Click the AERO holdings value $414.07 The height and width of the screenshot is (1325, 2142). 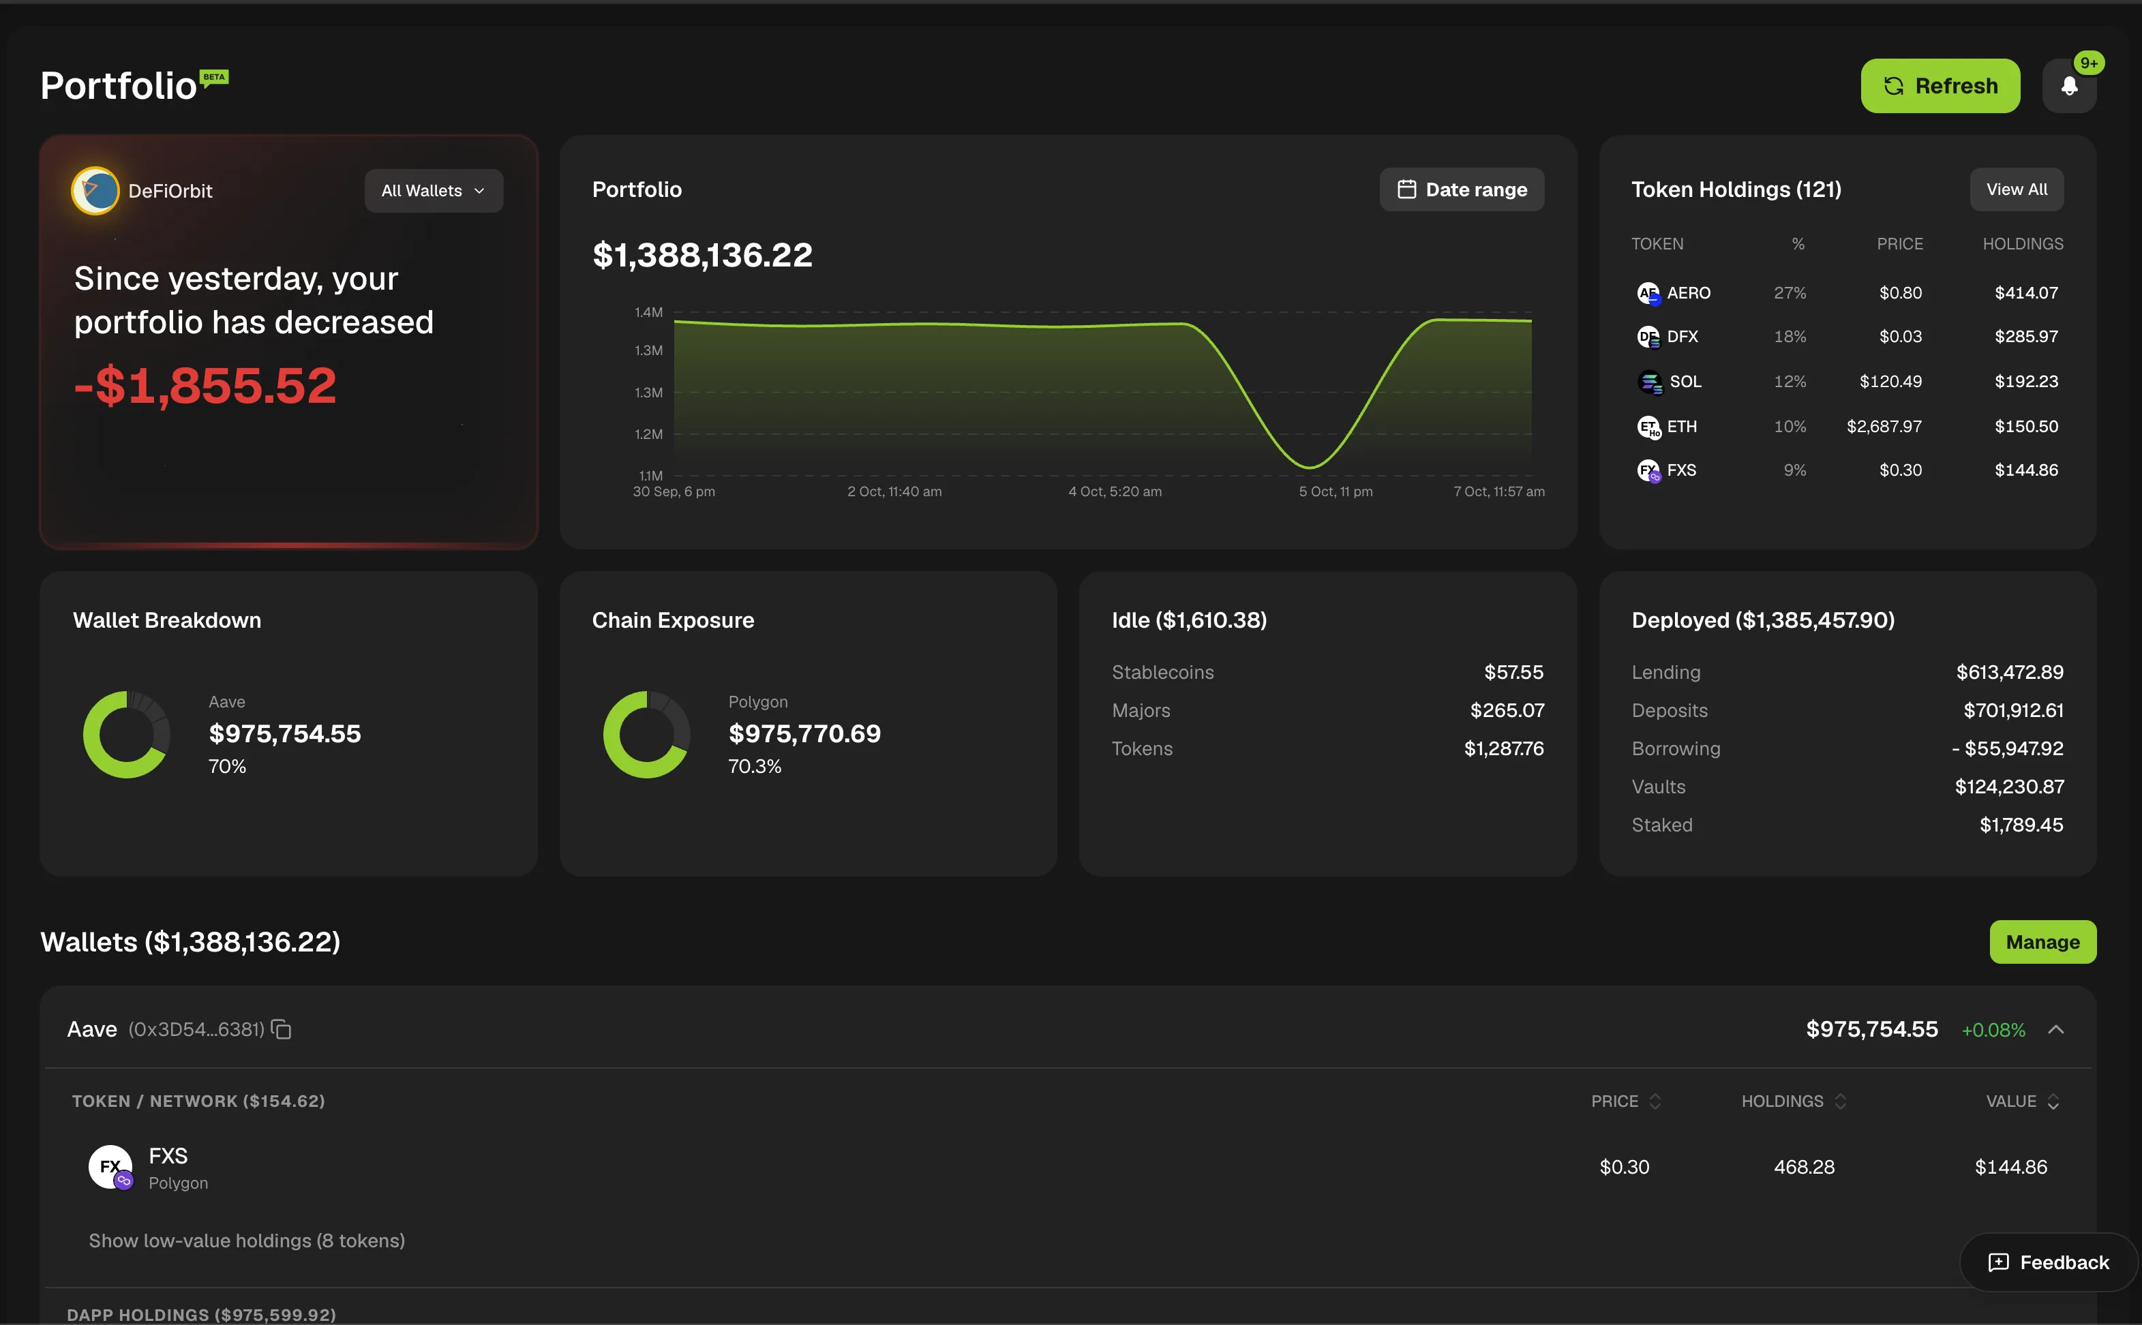(x=2025, y=292)
